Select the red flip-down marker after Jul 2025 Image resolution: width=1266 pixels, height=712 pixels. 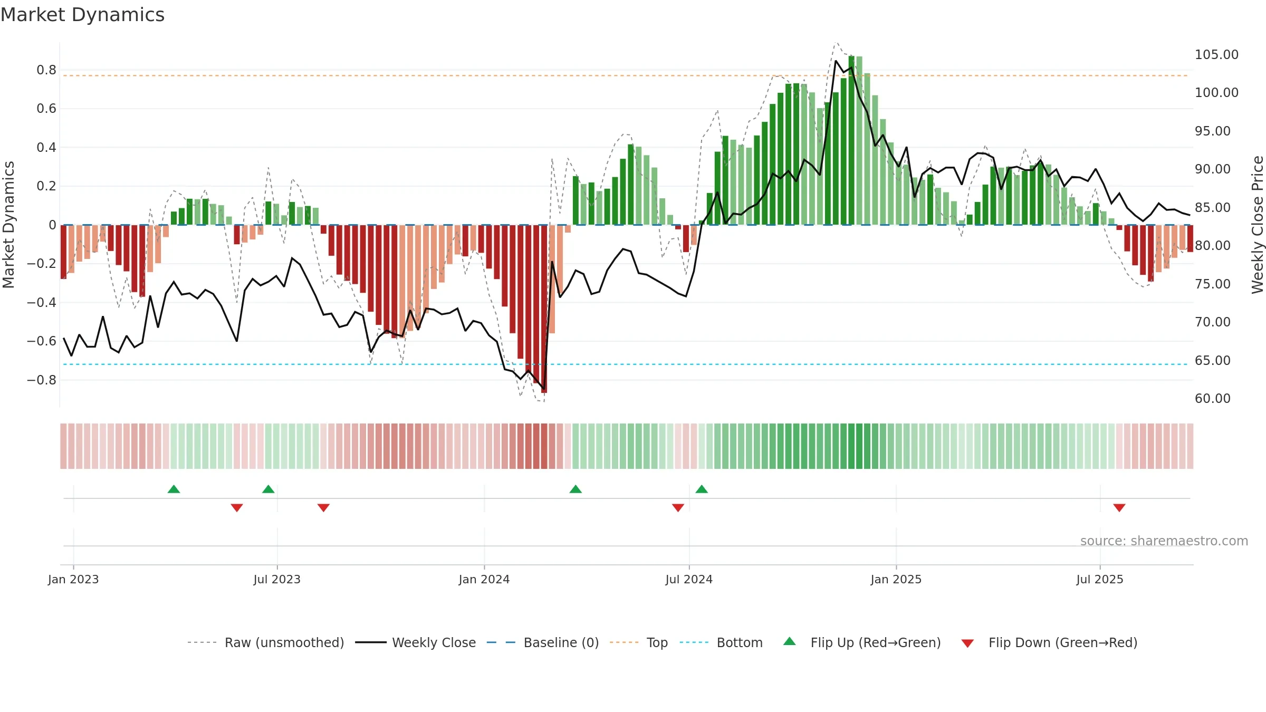click(1119, 508)
